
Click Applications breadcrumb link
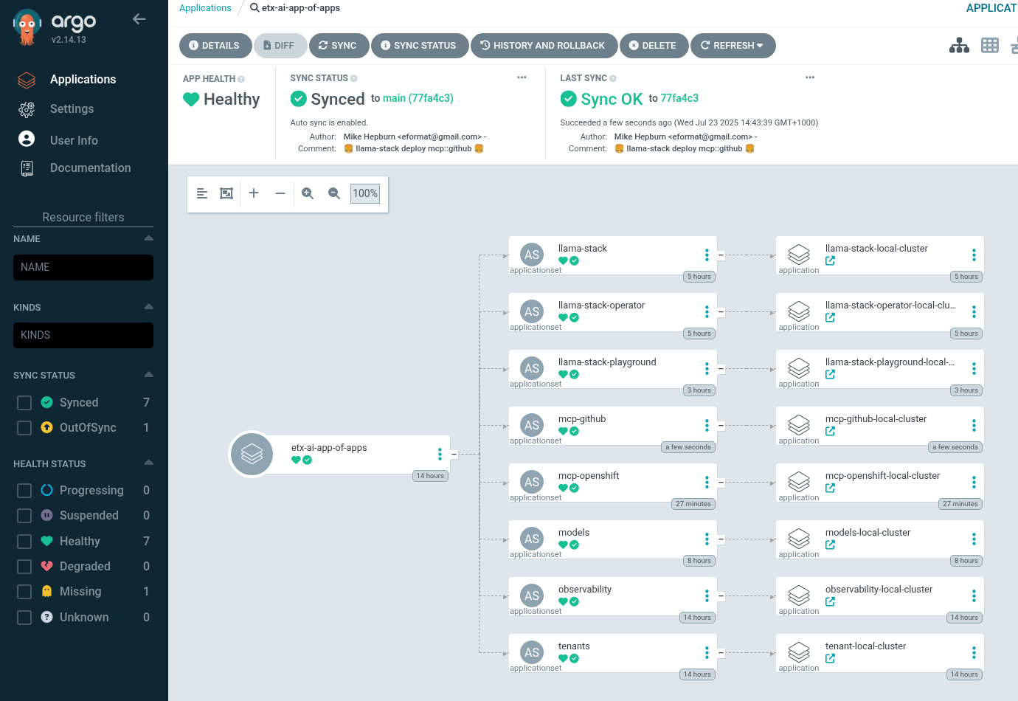(205, 8)
